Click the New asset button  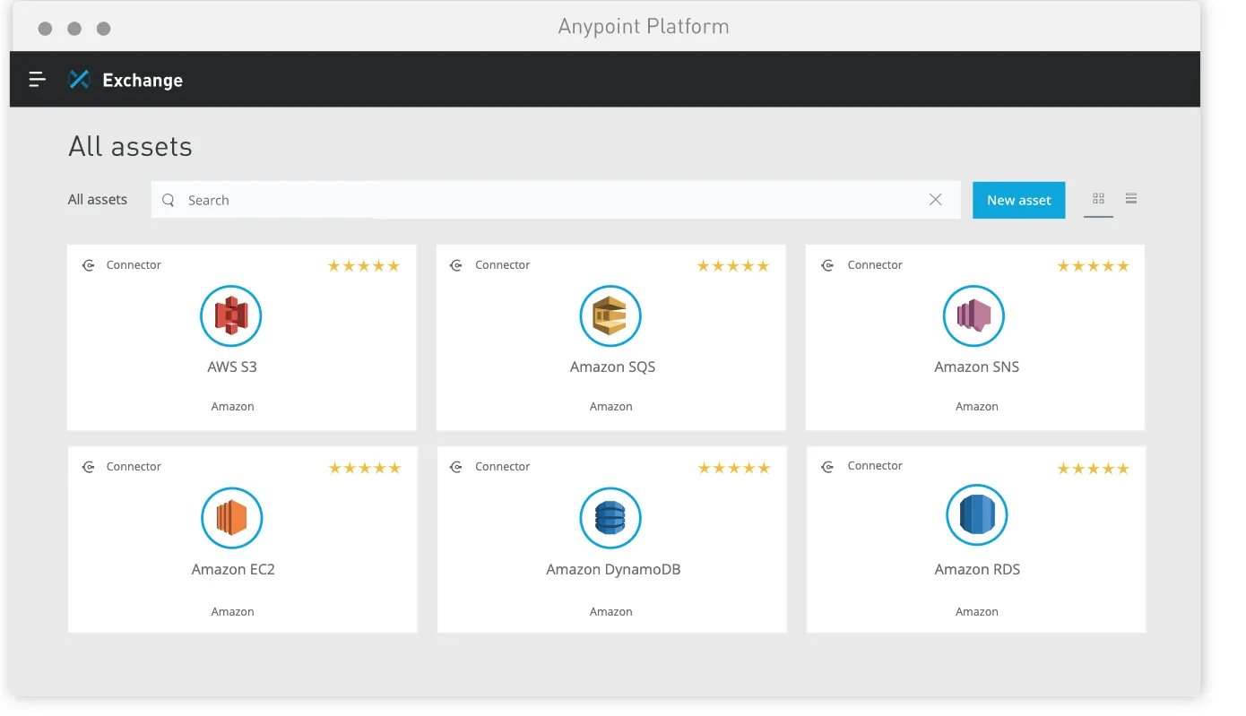[x=1018, y=200]
